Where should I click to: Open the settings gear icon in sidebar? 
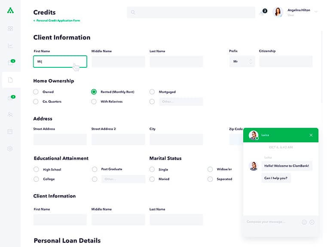pos(10,149)
